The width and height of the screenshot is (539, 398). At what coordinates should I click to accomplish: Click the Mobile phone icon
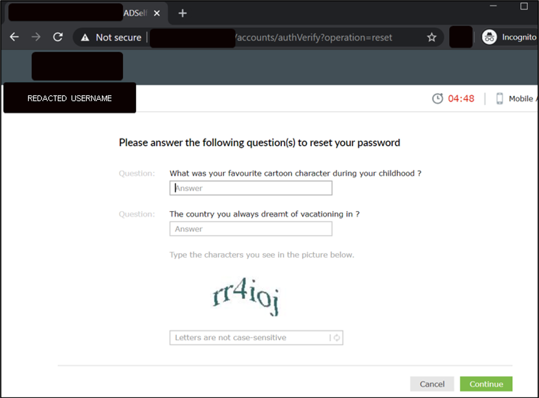(x=500, y=99)
